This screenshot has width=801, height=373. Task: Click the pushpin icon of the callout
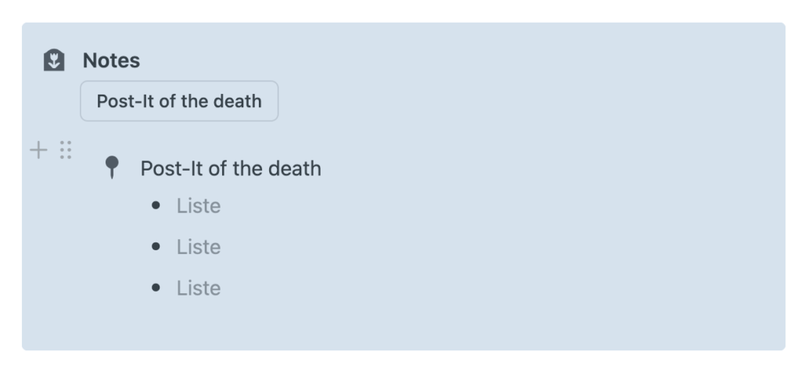click(x=112, y=167)
